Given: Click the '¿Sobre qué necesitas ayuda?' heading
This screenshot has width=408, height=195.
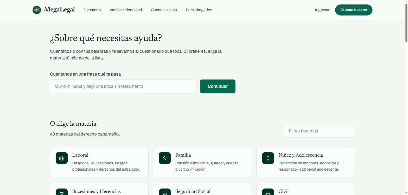Looking at the screenshot, I should click(106, 38).
